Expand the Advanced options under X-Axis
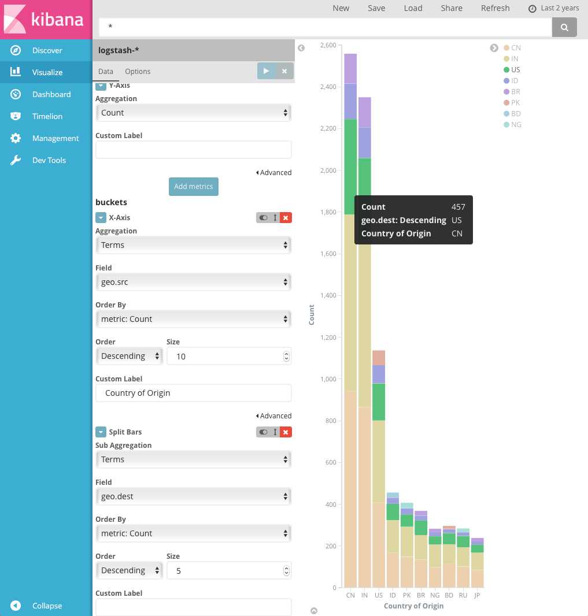The image size is (588, 616). coord(273,415)
